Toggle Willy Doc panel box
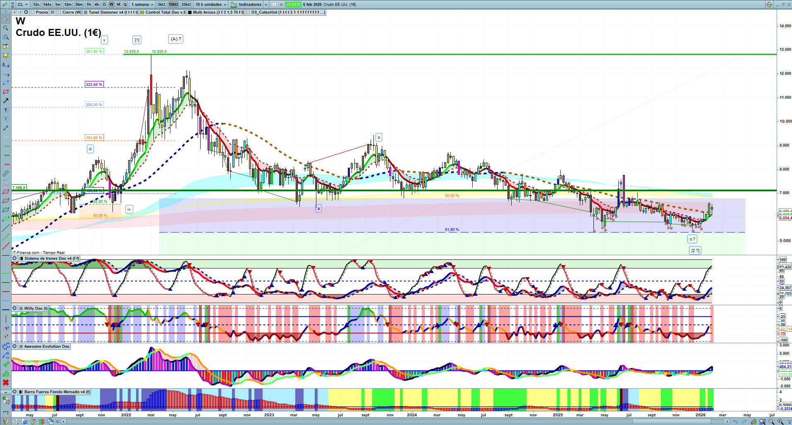792x425 pixels. [x=21, y=309]
